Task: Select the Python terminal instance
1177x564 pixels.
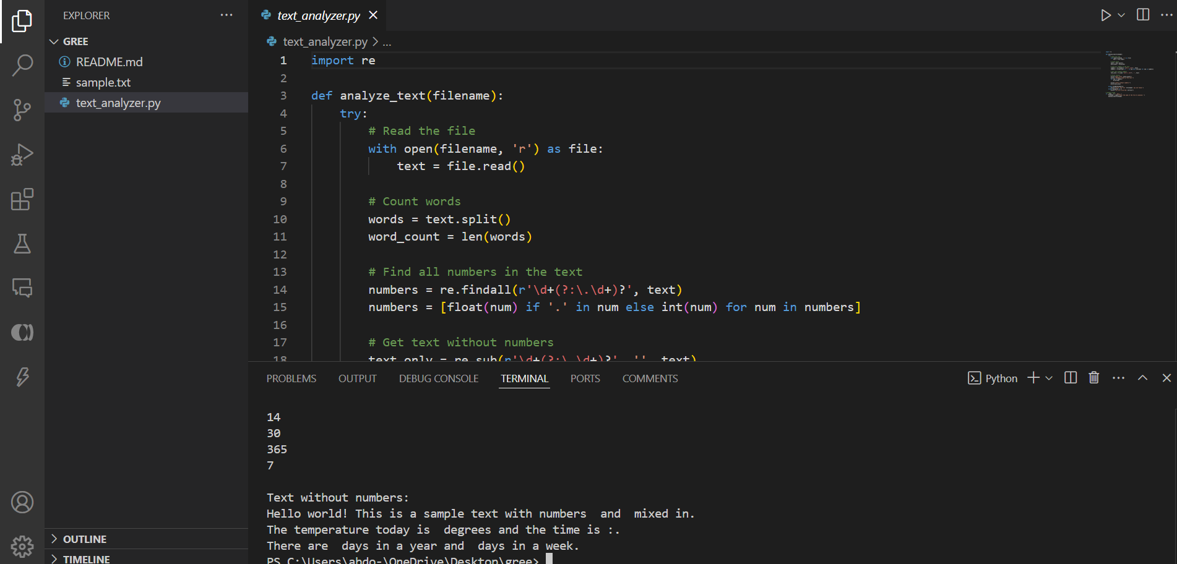Action: (992, 378)
